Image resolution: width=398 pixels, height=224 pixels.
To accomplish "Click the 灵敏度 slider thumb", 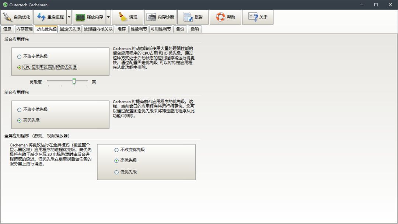I will (x=74, y=81).
